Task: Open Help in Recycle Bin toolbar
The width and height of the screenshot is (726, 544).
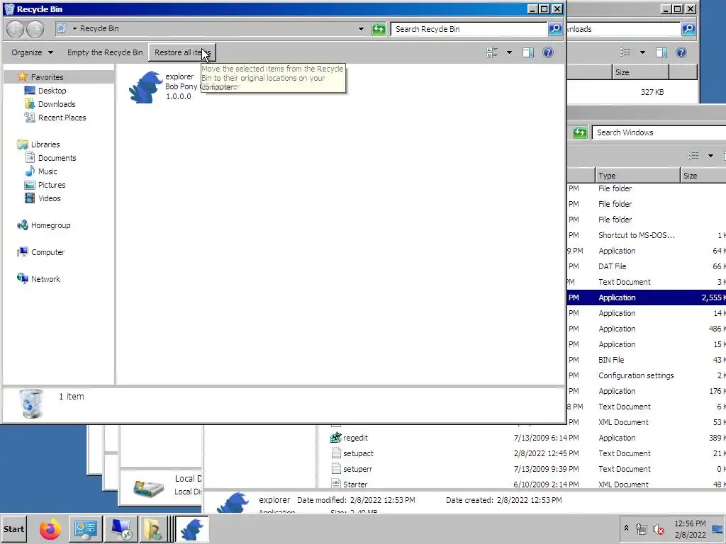Action: [x=548, y=52]
